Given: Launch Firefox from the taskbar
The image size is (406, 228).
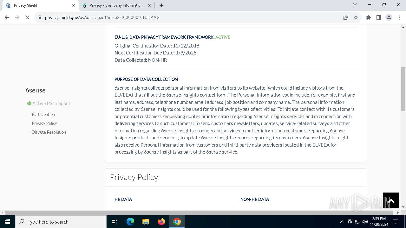Looking at the screenshot, I should [x=161, y=222].
